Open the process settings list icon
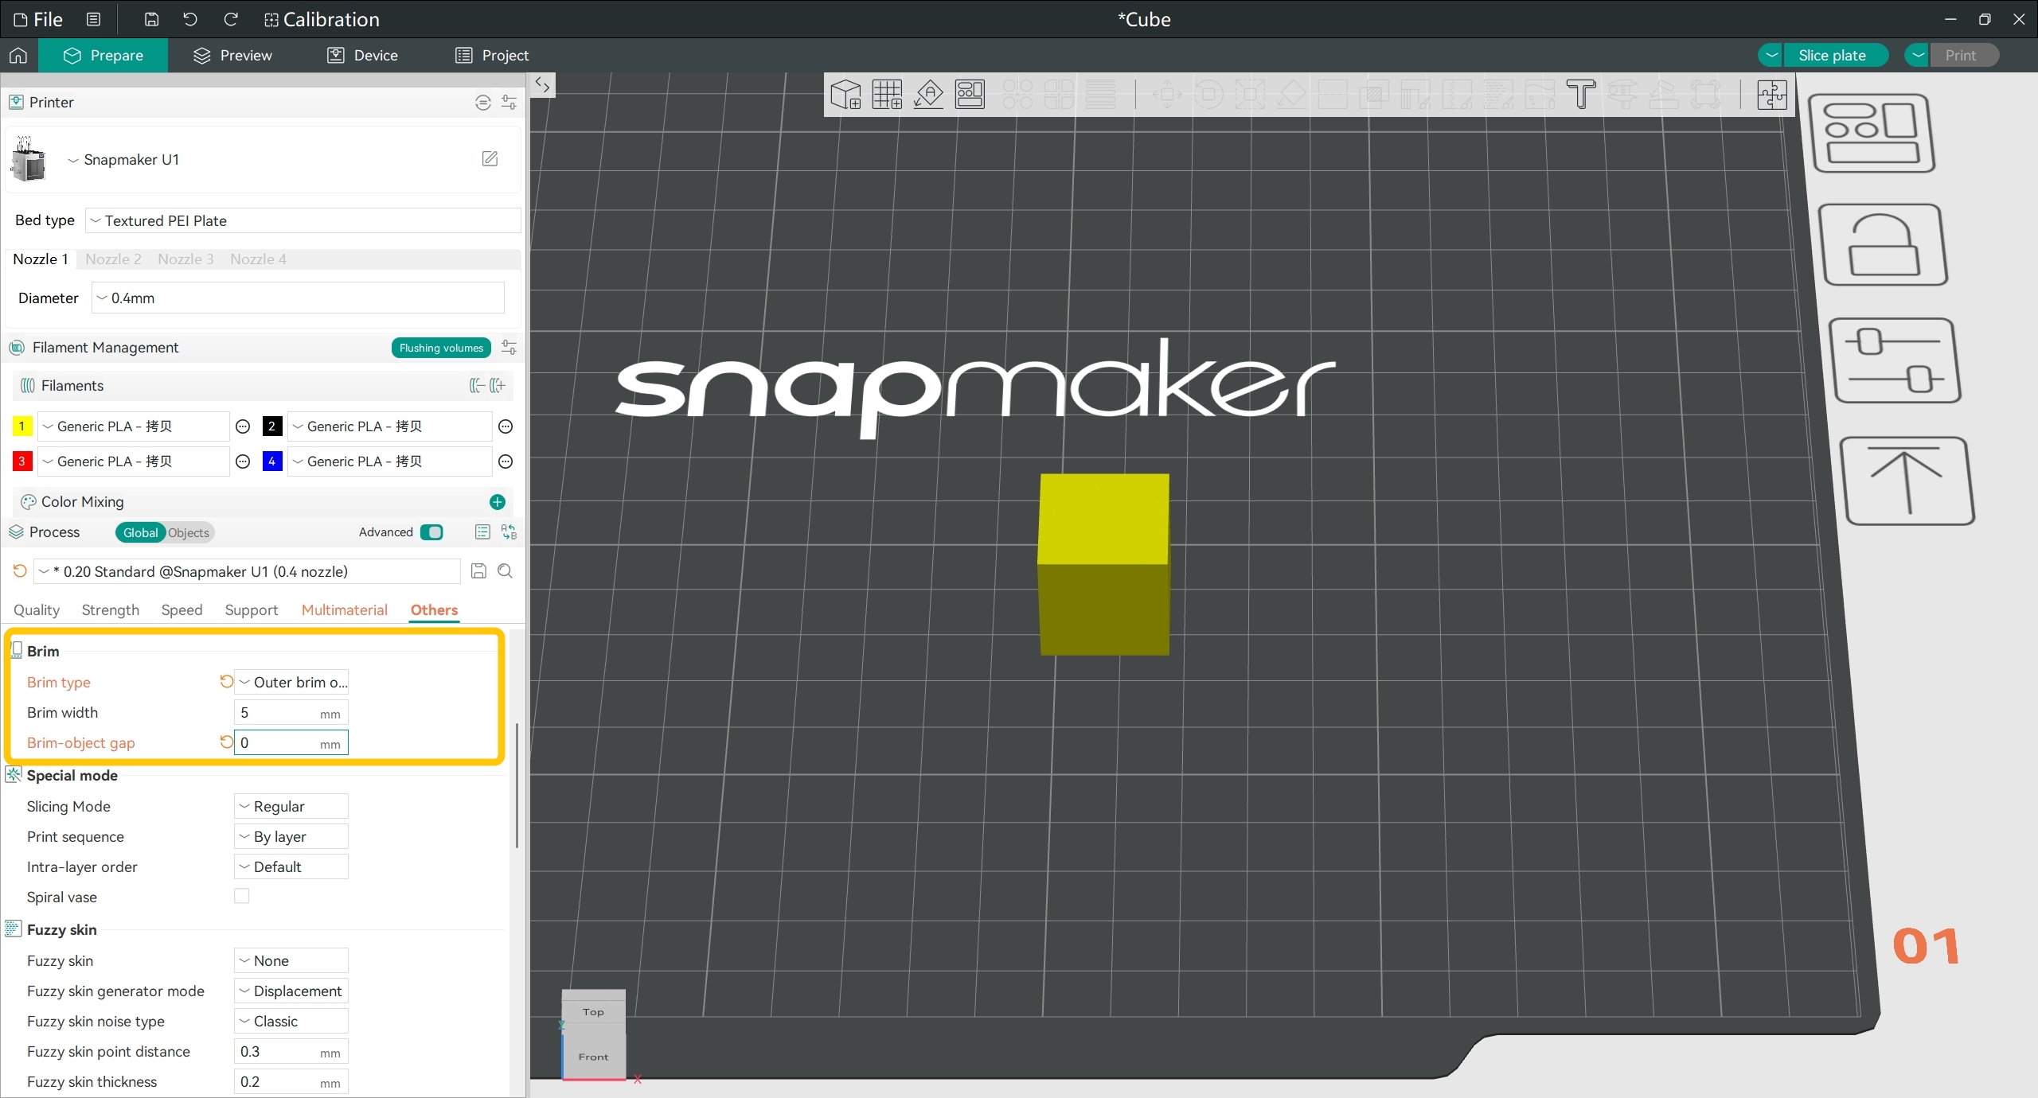The width and height of the screenshot is (2038, 1098). coord(482,532)
